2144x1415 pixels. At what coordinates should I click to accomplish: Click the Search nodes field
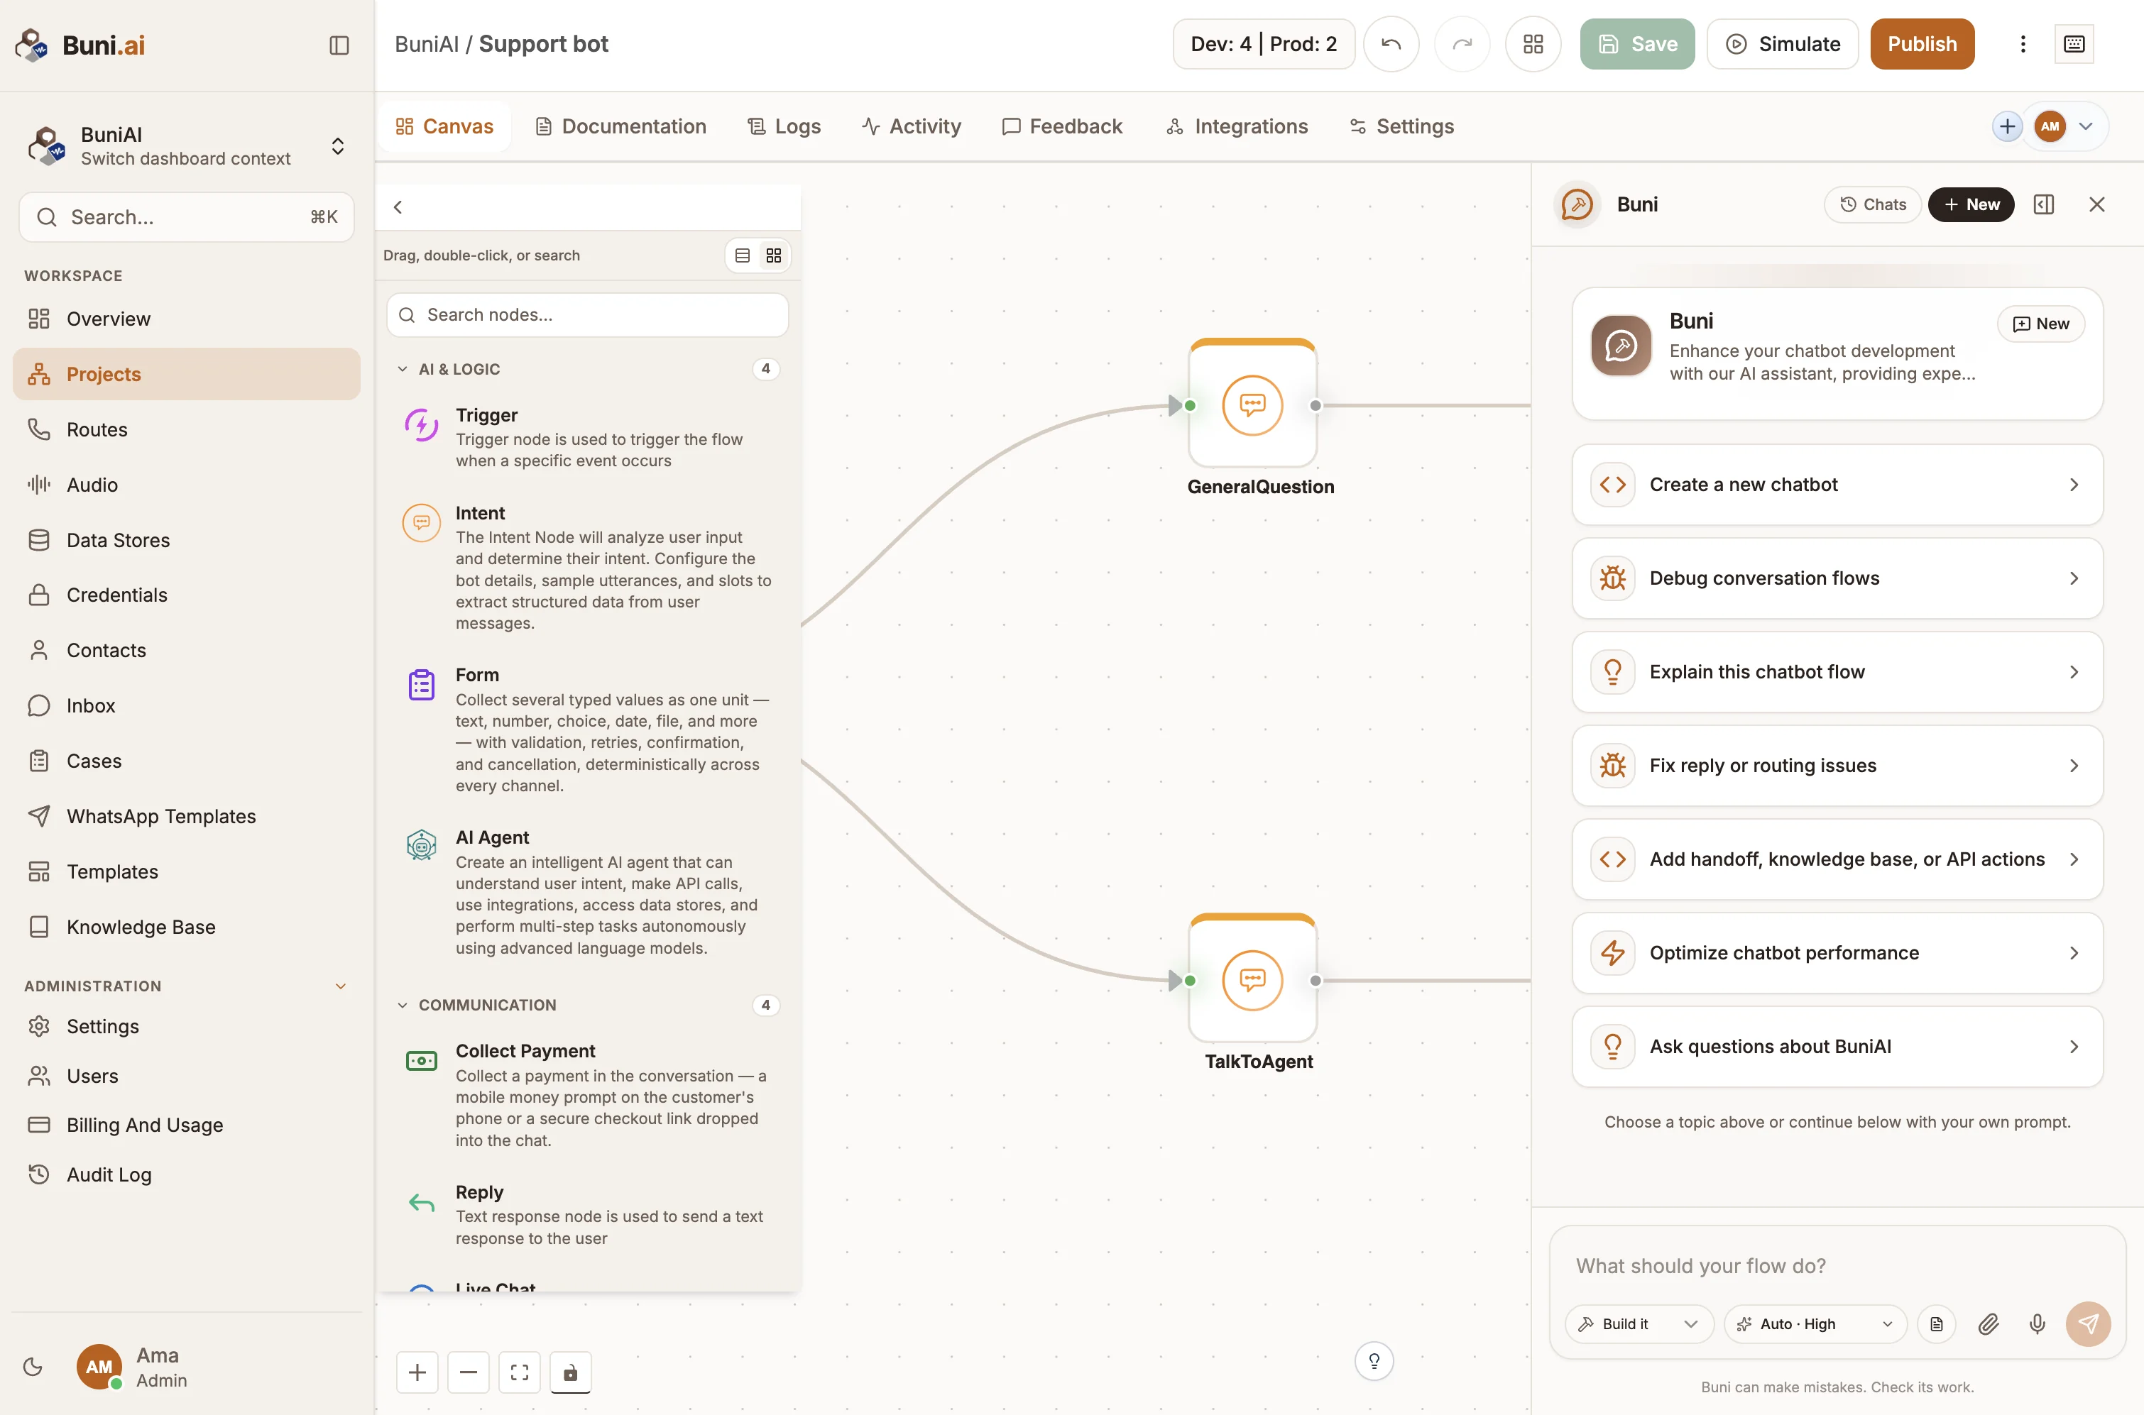pyautogui.click(x=587, y=315)
